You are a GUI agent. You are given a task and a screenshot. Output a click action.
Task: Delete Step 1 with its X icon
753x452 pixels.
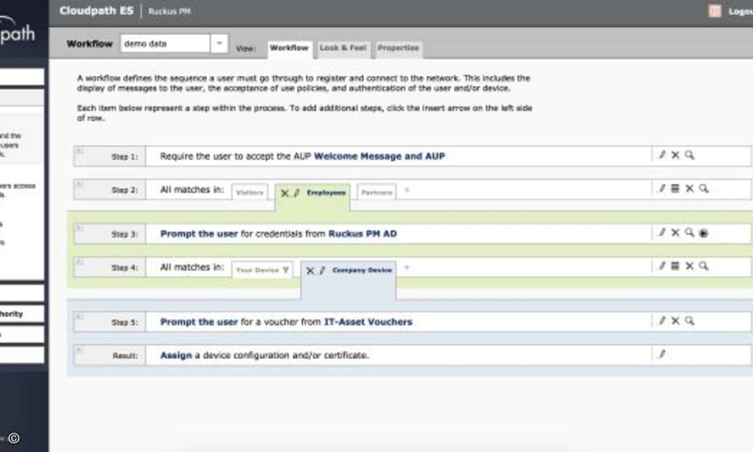click(x=675, y=155)
